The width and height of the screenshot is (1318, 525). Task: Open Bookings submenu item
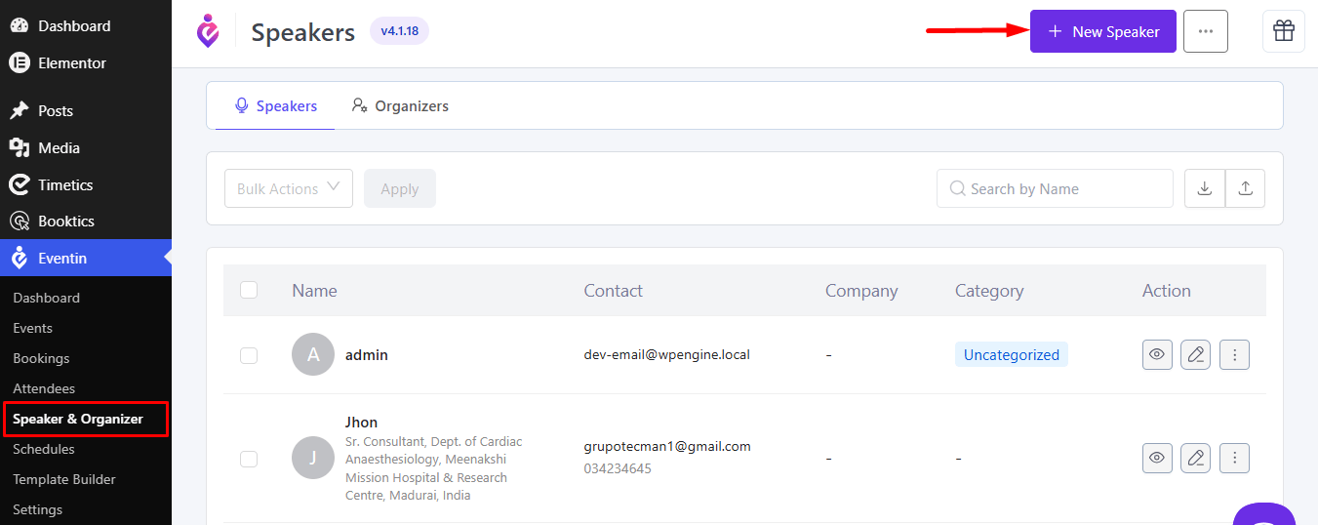coord(41,358)
